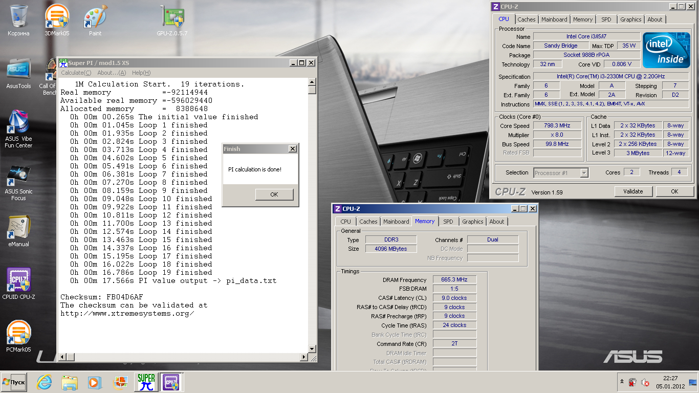Launch ASUS Vibe Fun Center shortcut
This screenshot has width=699, height=393.
pyautogui.click(x=18, y=129)
